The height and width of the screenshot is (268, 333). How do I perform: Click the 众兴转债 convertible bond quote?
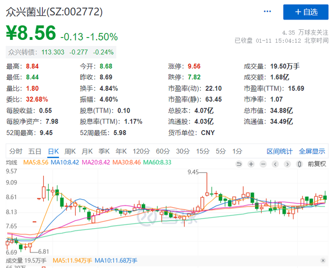[60, 52]
